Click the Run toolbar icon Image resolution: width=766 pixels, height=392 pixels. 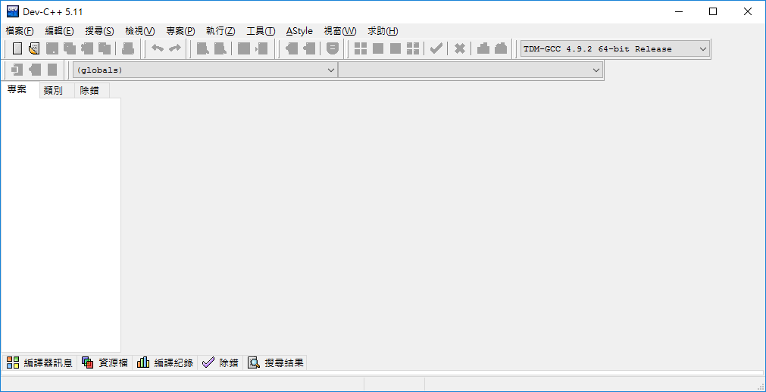coord(378,49)
